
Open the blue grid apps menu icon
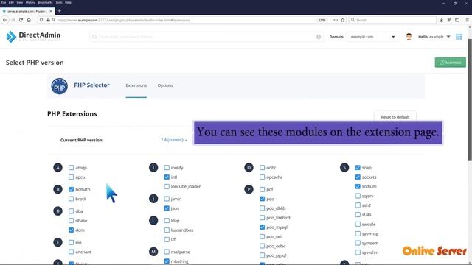click(x=459, y=37)
